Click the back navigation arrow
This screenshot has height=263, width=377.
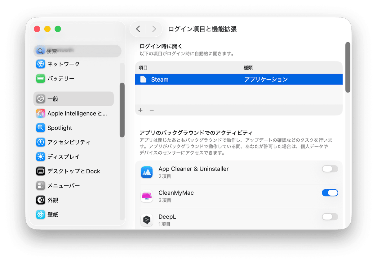[138, 29]
